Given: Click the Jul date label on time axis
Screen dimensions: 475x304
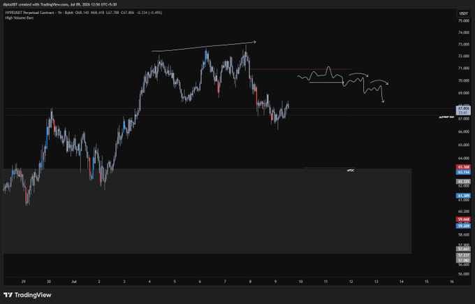Looking at the screenshot, I should pyautogui.click(x=74, y=282).
